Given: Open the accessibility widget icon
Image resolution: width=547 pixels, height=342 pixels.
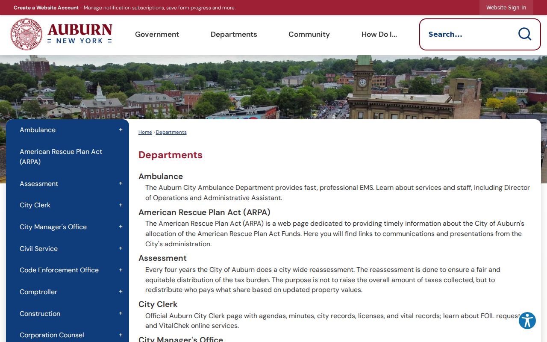Looking at the screenshot, I should pos(527,321).
